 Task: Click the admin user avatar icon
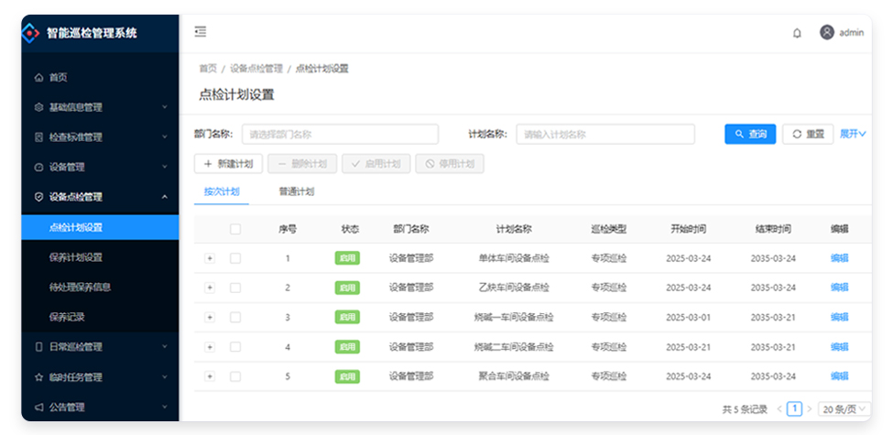[x=826, y=32]
